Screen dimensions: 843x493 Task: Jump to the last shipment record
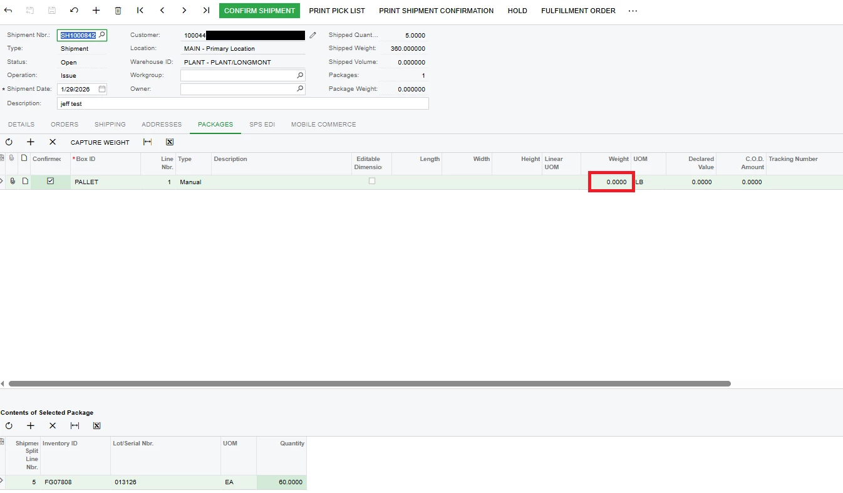206,11
